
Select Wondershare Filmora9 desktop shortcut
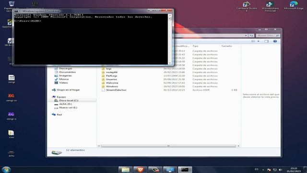pos(270,6)
